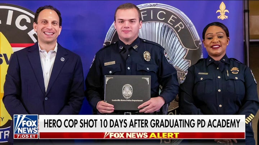The width and height of the screenshot is (259, 145).
Task: Click the gold sleeve stripes on woman's cuff
Action: point(249,119)
